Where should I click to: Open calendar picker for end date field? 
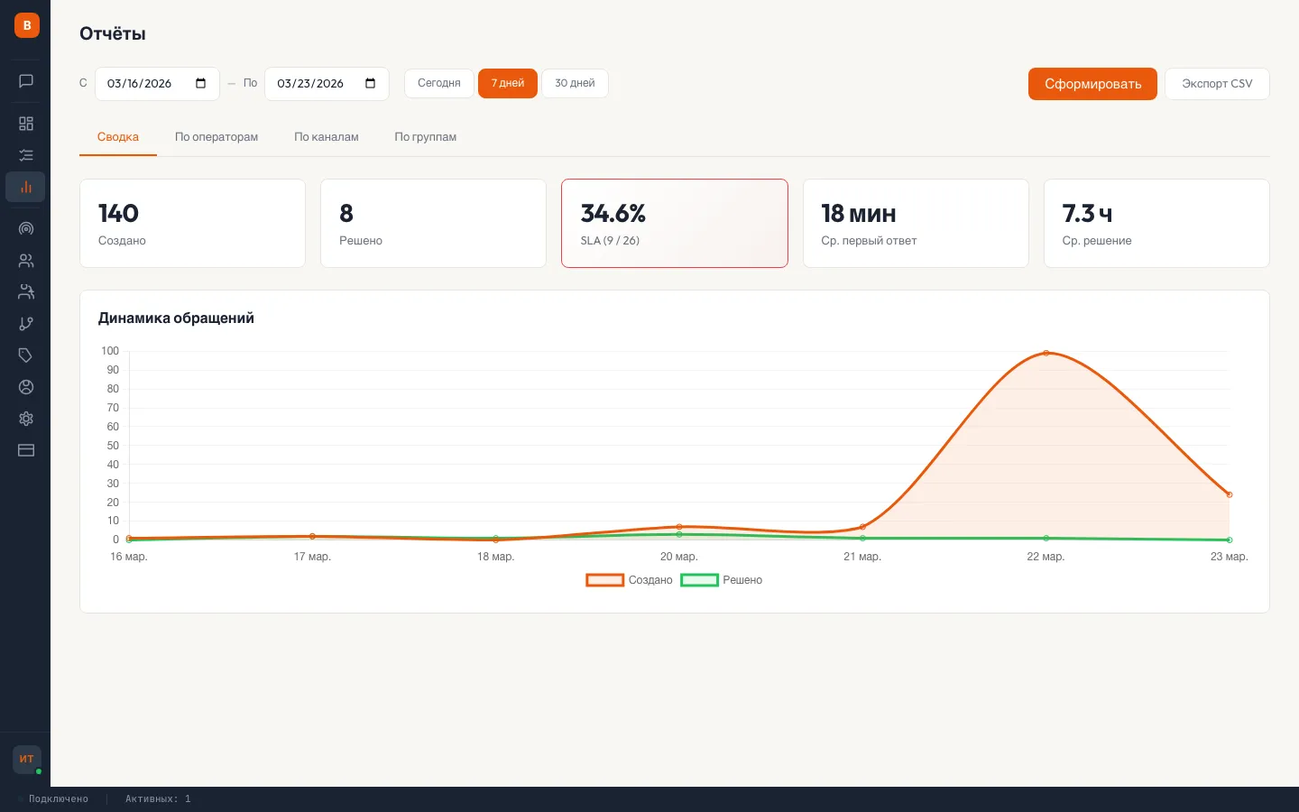click(371, 84)
